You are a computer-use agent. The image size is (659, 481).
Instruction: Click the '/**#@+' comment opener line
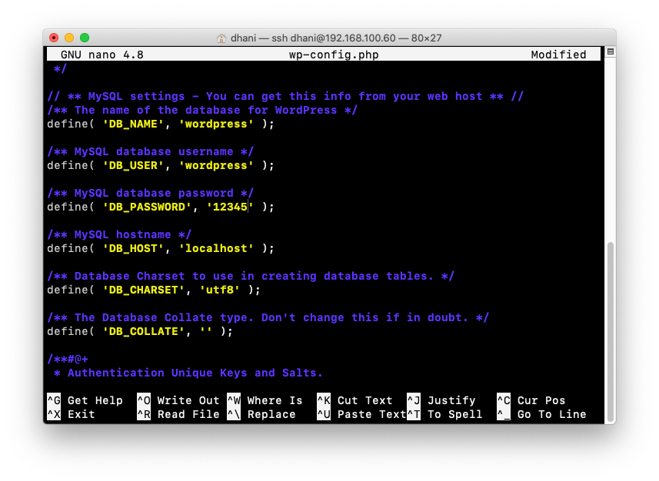tap(68, 359)
